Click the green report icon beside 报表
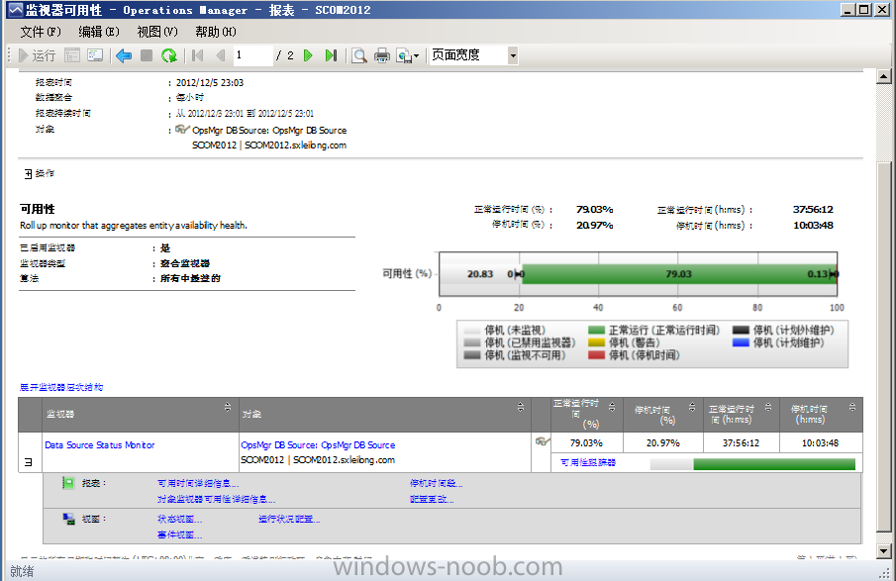 (68, 483)
